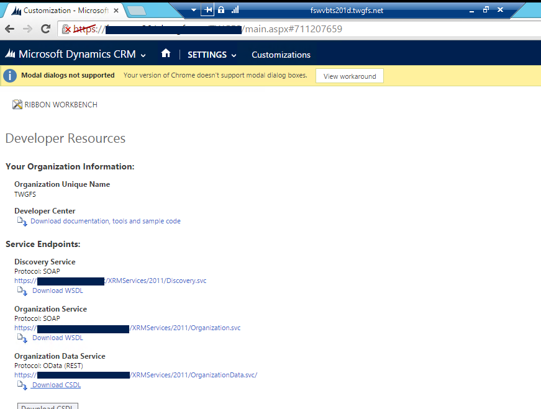Viewport: 541px width, 409px height.
Task: Select the Customization - Microsoft browser tab
Action: 66,11
